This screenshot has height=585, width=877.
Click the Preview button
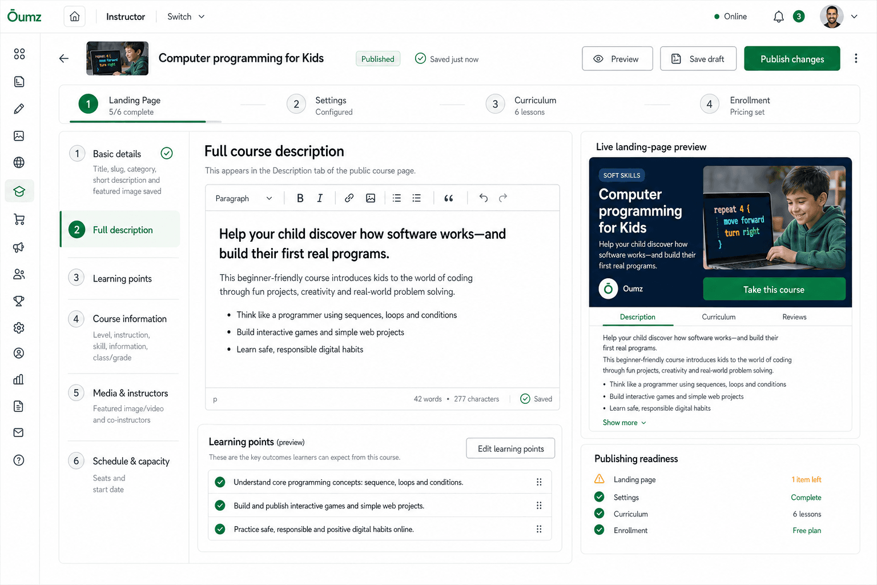pyautogui.click(x=617, y=59)
